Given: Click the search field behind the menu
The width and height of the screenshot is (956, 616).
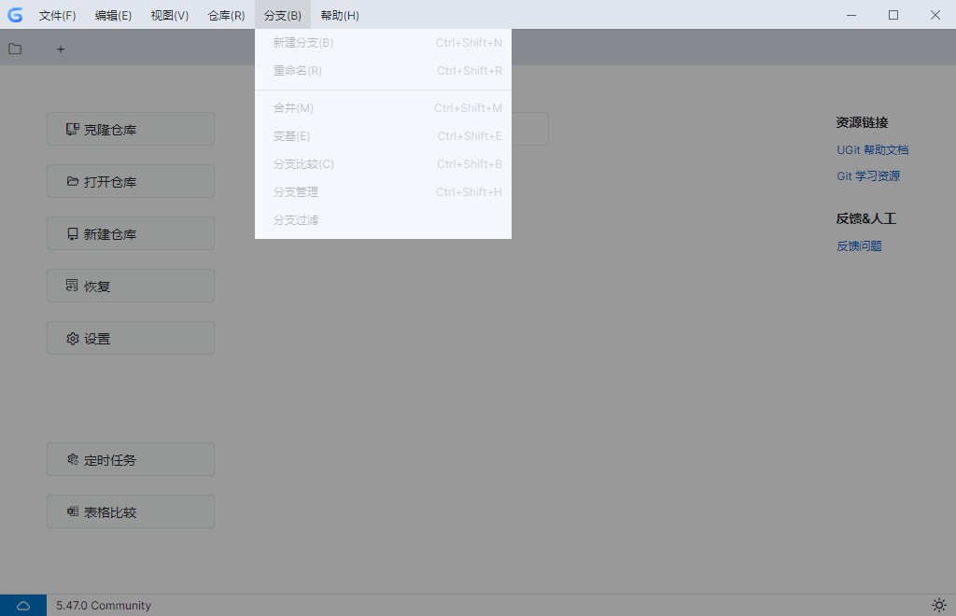Looking at the screenshot, I should coord(530,129).
